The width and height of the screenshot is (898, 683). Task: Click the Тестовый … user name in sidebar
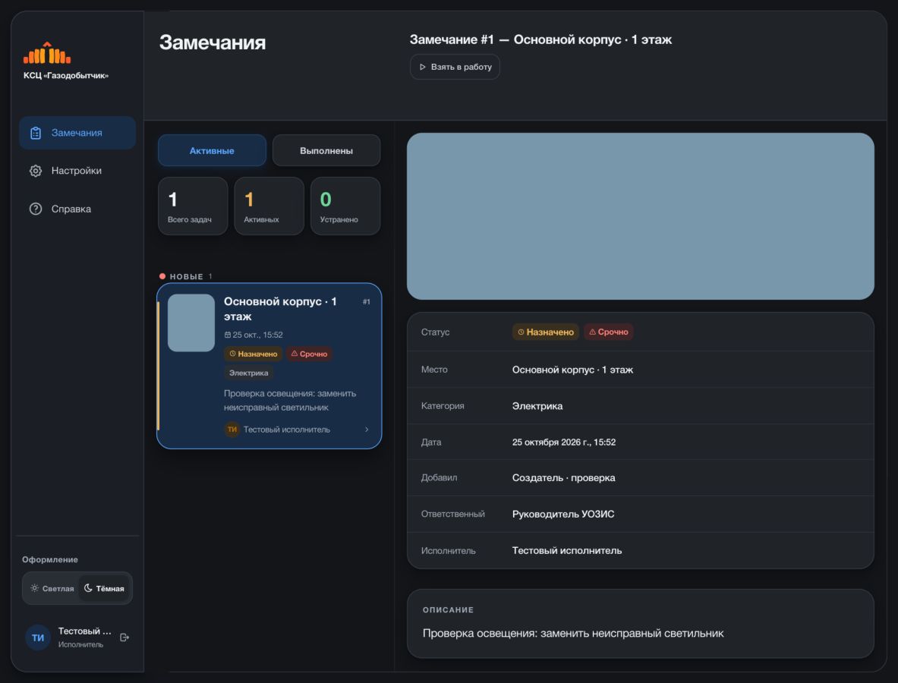click(85, 631)
